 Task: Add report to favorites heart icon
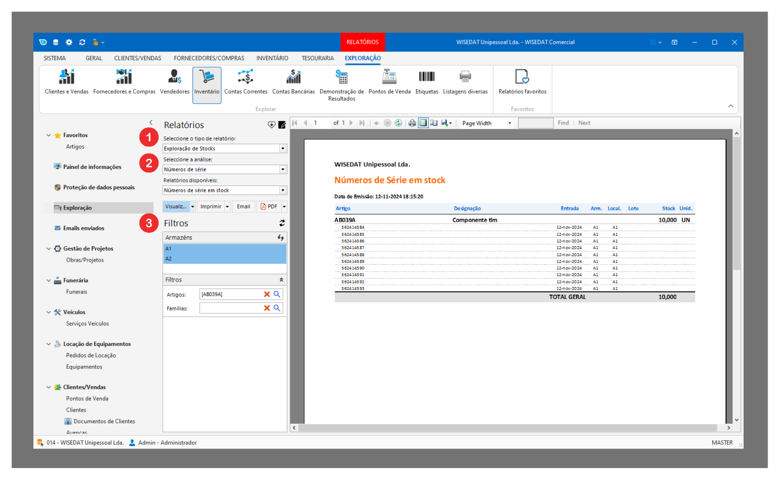271,125
